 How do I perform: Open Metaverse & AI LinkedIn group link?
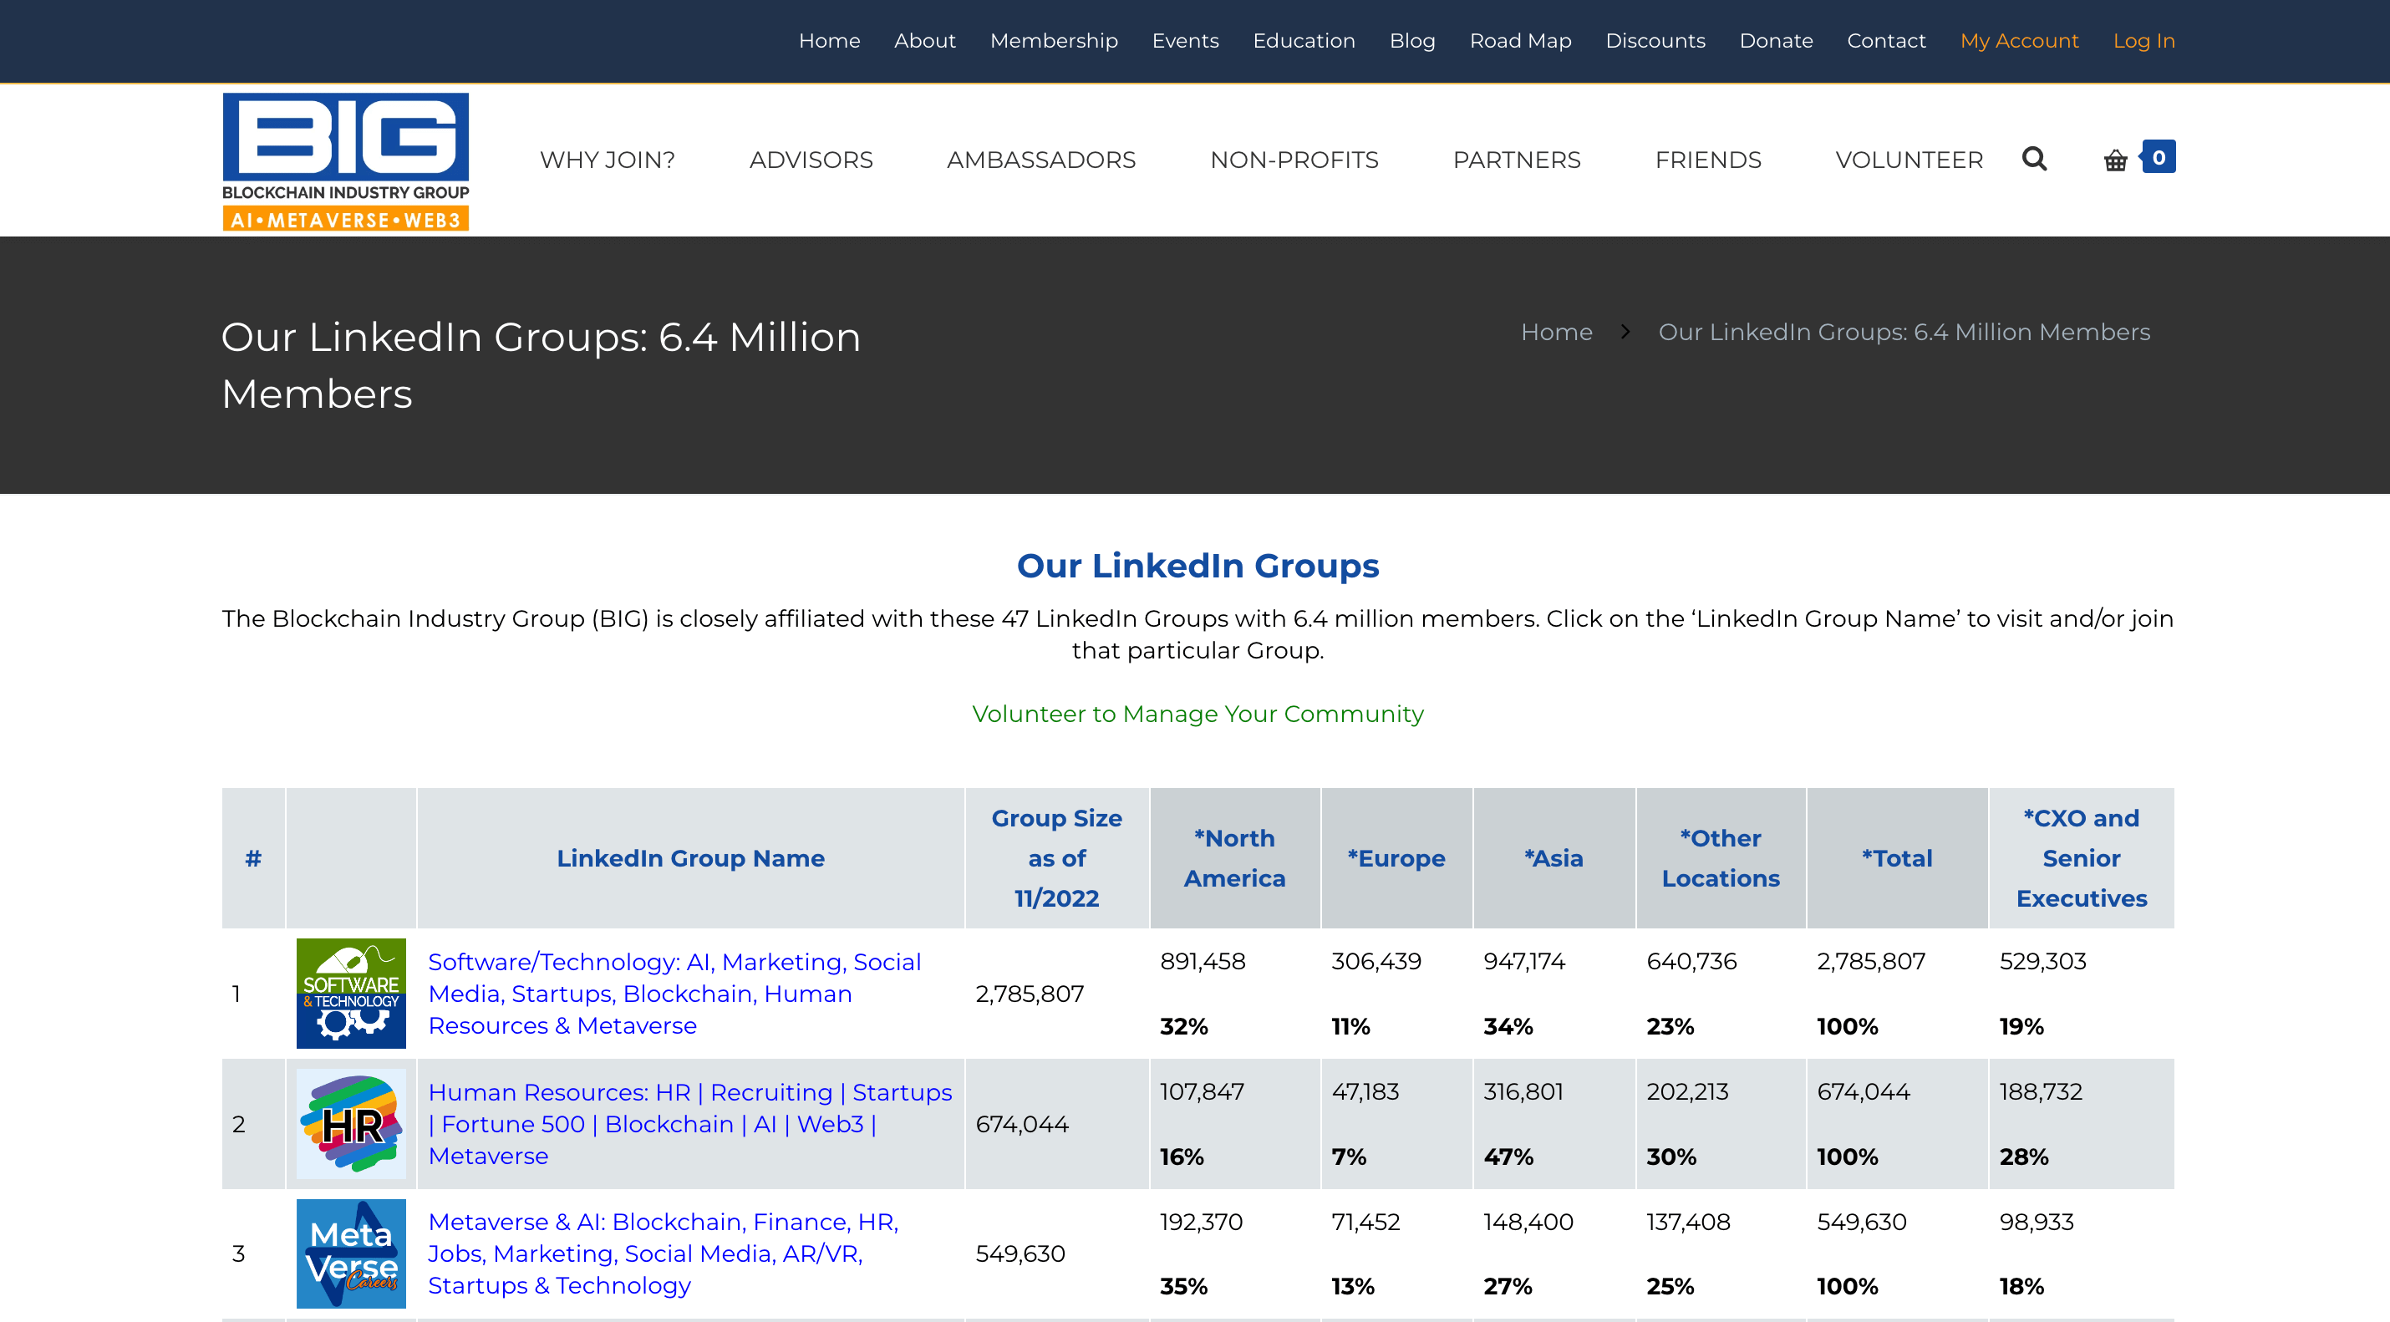point(663,1253)
